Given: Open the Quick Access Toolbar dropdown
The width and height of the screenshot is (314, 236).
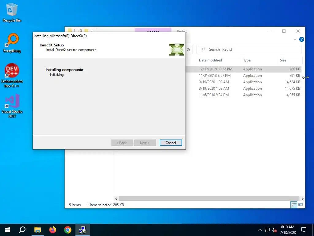Looking at the screenshot, I should coord(92,31).
